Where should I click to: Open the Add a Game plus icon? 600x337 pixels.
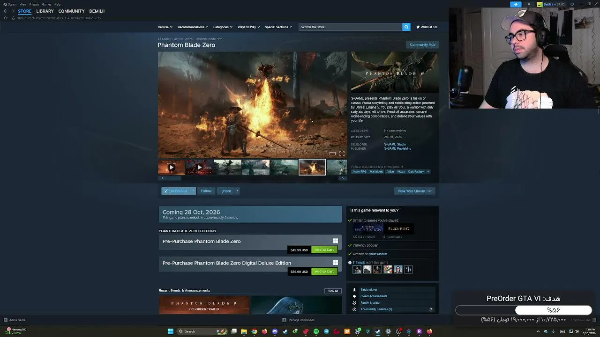(x=6, y=320)
